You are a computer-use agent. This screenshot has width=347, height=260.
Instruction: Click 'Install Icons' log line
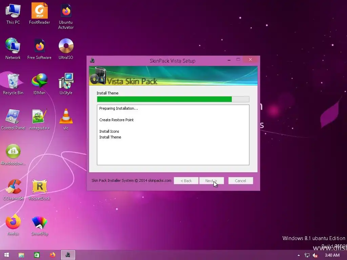pyautogui.click(x=109, y=131)
